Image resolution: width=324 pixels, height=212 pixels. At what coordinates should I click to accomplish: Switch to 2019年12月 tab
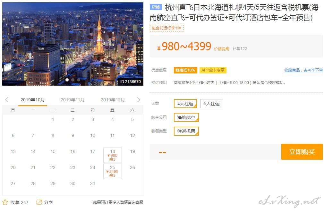113,100
